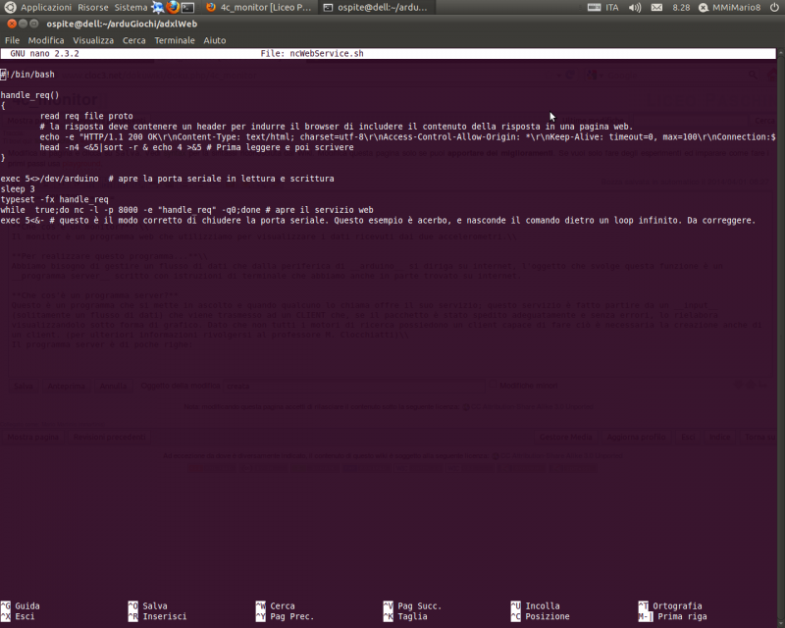Launch Firefox from the top panel launcher
Image resolution: width=785 pixels, height=628 pixels.
point(174,8)
